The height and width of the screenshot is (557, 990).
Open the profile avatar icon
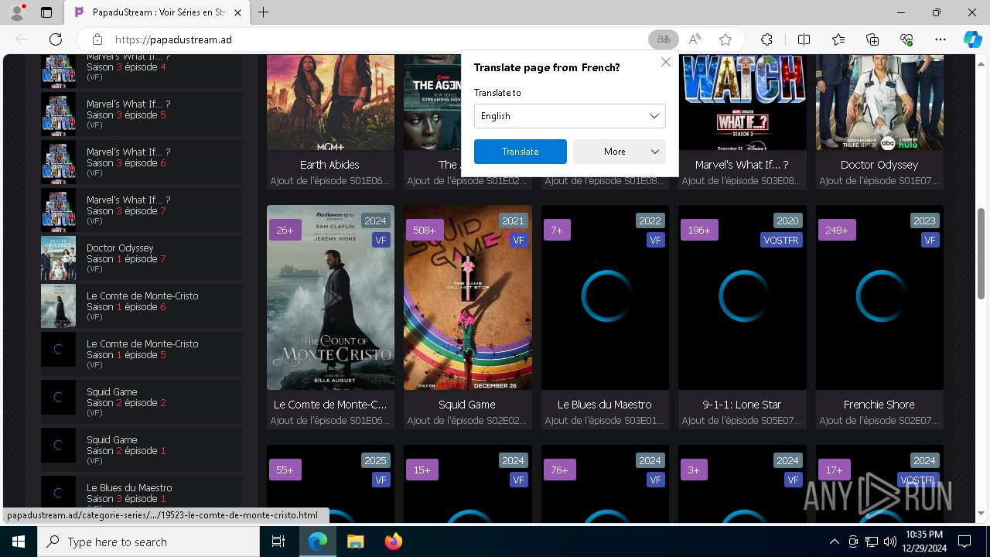pos(17,12)
